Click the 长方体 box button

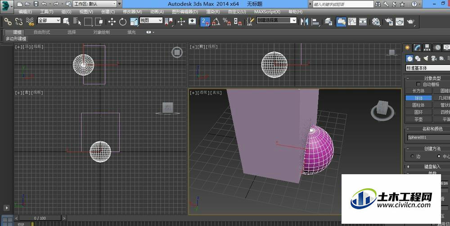click(x=418, y=91)
